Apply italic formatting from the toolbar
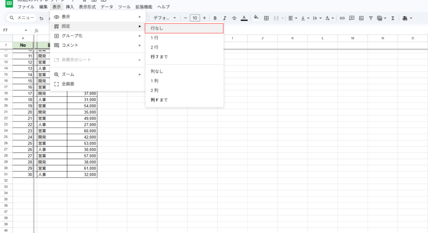Screen dimensions: 428x233 click(224, 18)
